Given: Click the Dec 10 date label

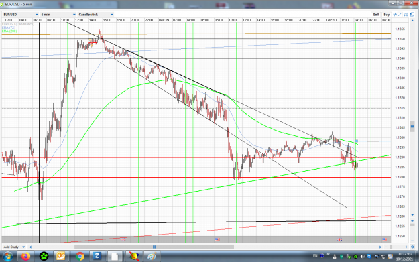Looking at the screenshot, I should click(331, 20).
